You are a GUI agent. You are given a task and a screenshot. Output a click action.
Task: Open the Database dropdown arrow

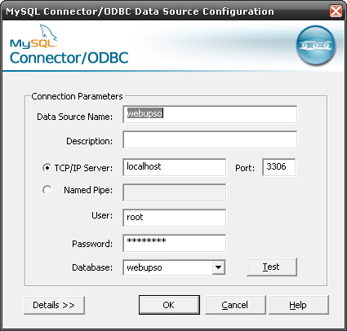(x=218, y=267)
